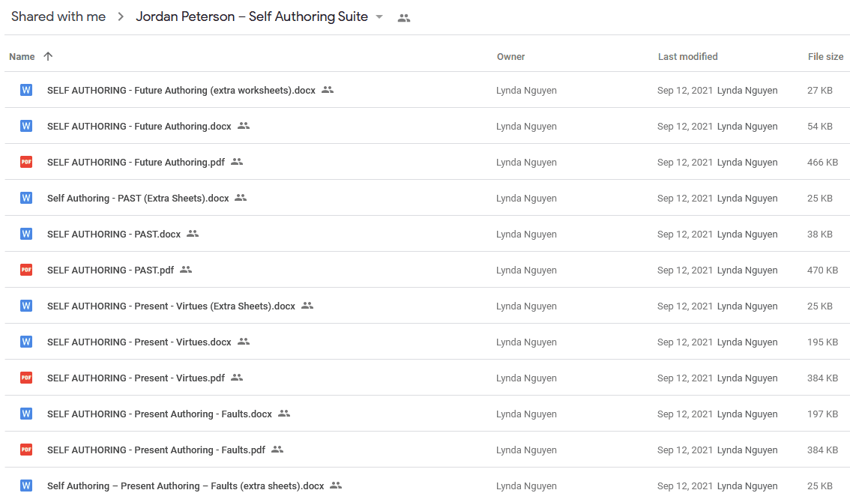Click Word icon for SELF AUTHORING - PAST.docx
Image resolution: width=850 pixels, height=496 pixels.
[x=26, y=234]
